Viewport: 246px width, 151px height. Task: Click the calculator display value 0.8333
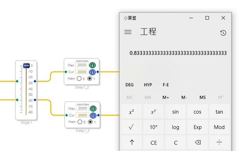click(x=178, y=53)
